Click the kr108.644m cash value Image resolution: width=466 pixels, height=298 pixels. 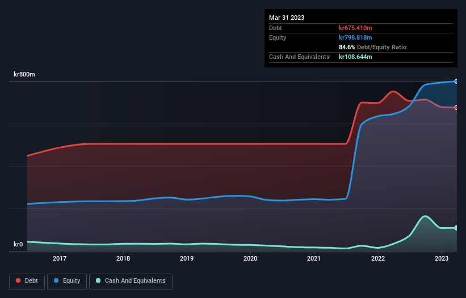(x=355, y=57)
